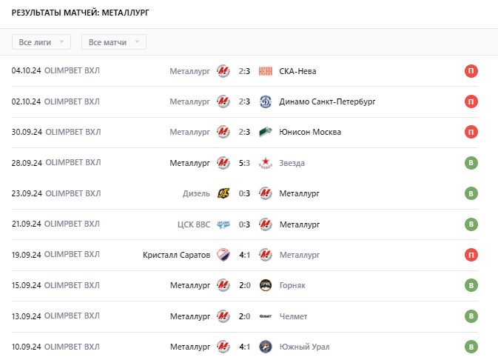Open the Кристалл Саратов team name link
The width and height of the screenshot is (498, 360).
click(x=176, y=255)
